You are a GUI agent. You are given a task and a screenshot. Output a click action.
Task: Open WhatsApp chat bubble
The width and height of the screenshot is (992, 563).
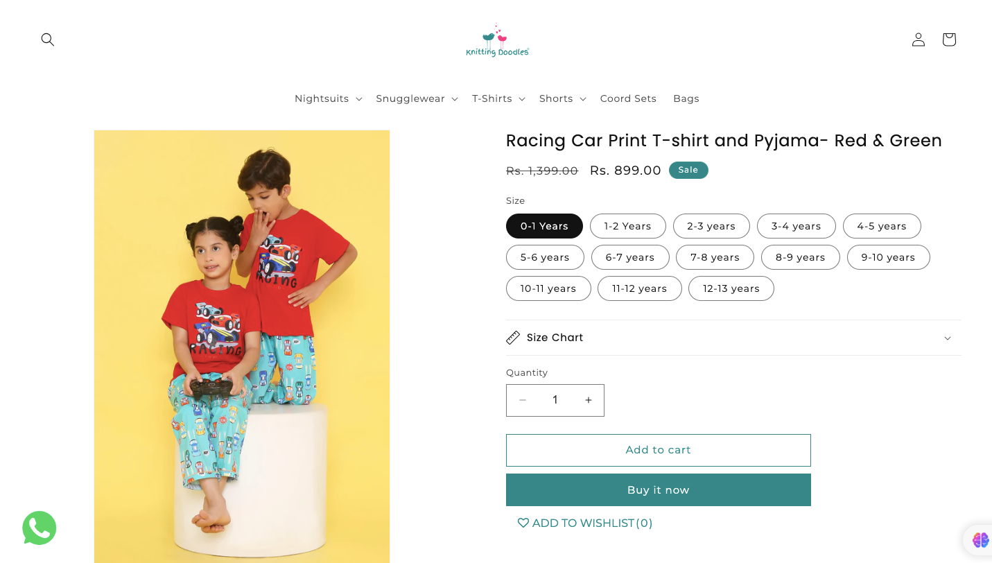[x=40, y=528]
